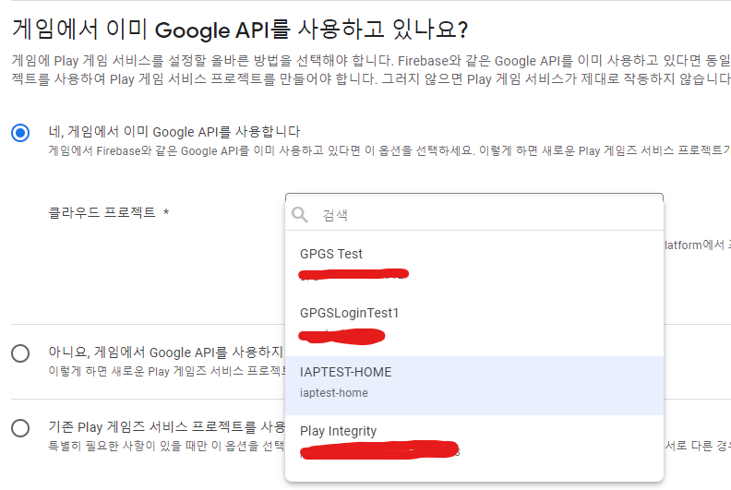
Task: Click the page heading '게임에서 이미 Google API를 사용하고 있나요?'
Action: [240, 30]
